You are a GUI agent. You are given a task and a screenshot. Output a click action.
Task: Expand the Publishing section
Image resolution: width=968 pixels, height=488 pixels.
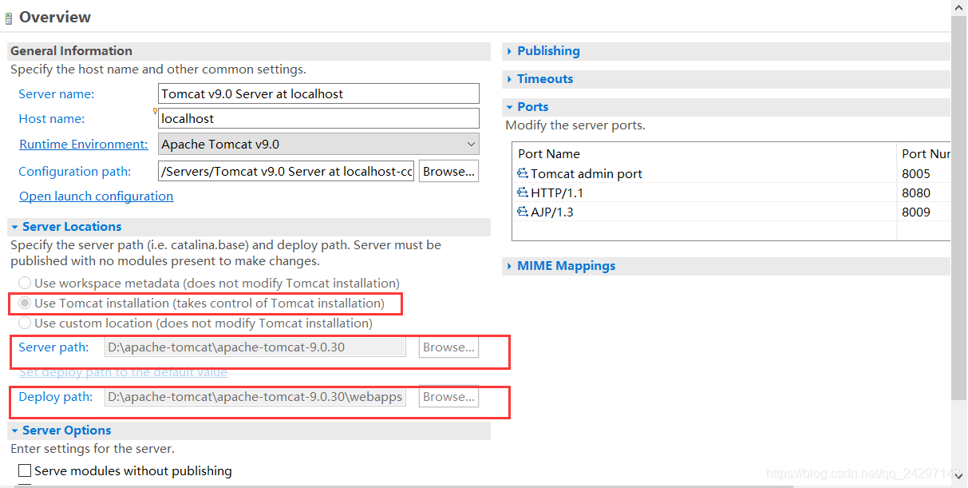[509, 51]
